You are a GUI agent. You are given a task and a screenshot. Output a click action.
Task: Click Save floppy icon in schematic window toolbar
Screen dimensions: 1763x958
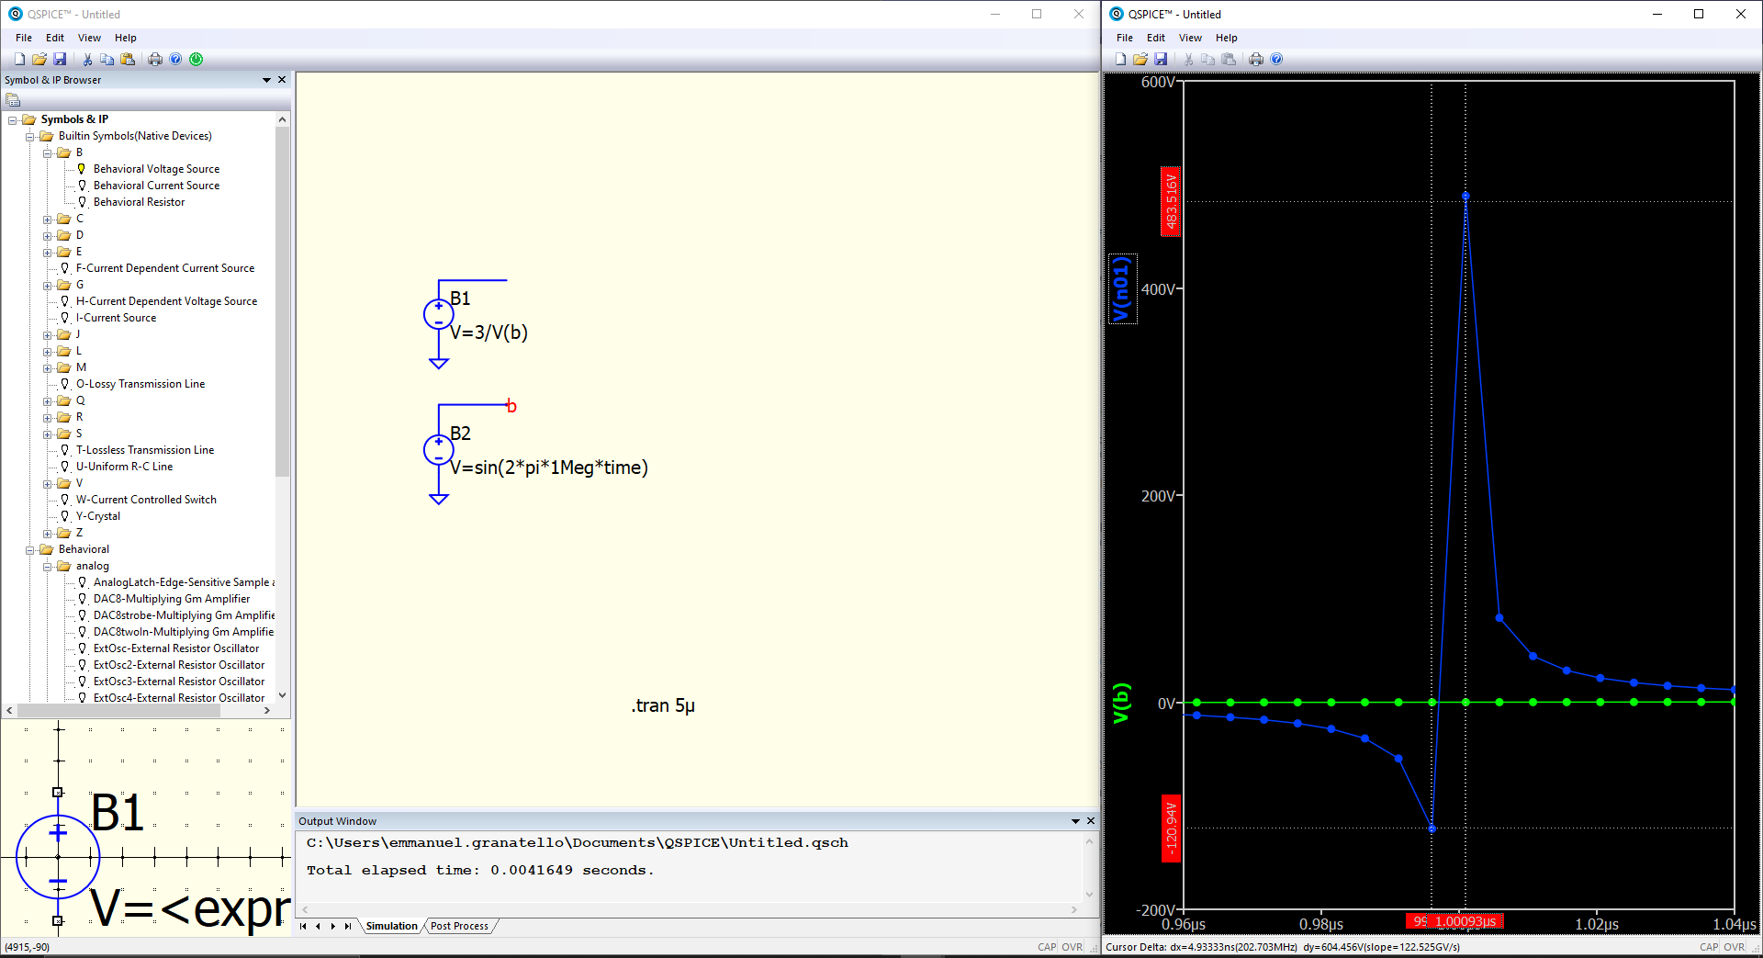[x=60, y=59]
